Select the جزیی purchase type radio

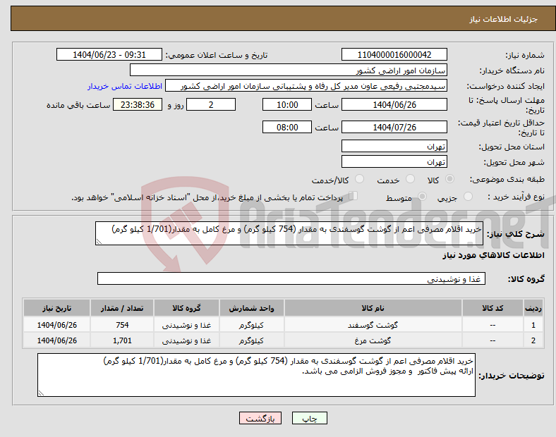pos(468,196)
